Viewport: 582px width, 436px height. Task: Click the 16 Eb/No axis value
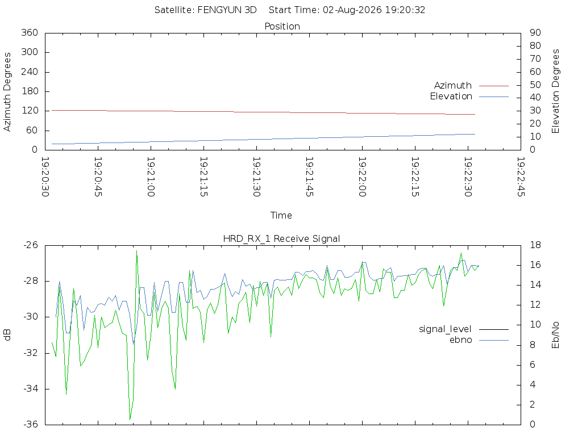point(535,265)
